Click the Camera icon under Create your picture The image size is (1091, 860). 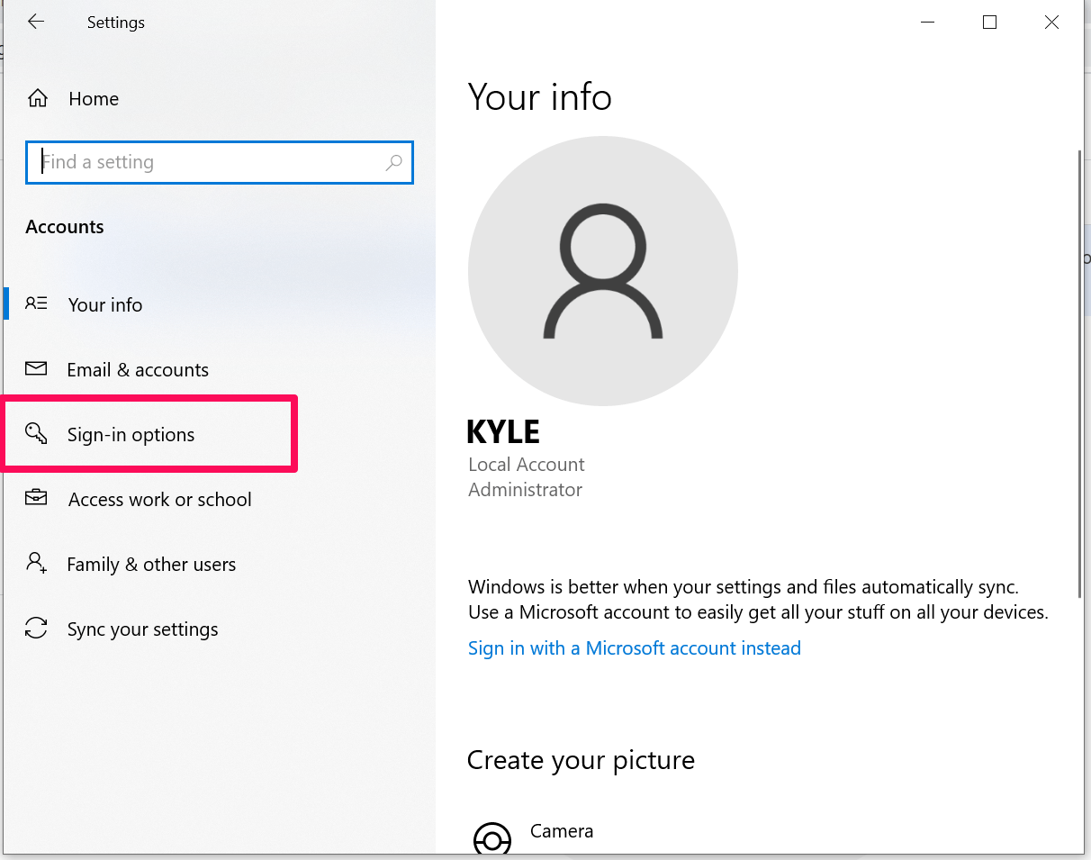492,838
